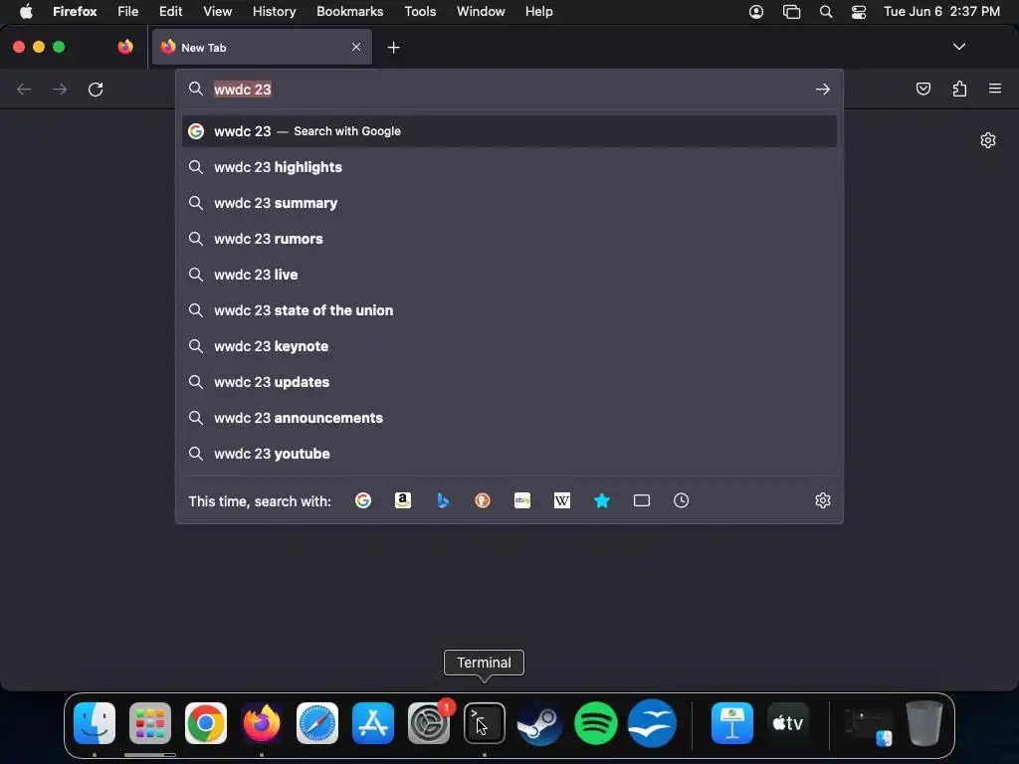Select suggestion wwdc 23 announcements
The width and height of the screenshot is (1019, 764).
(509, 418)
